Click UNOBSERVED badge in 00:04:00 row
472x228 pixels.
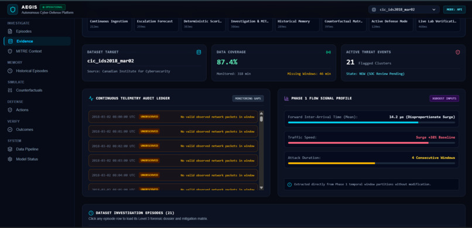tap(149, 175)
